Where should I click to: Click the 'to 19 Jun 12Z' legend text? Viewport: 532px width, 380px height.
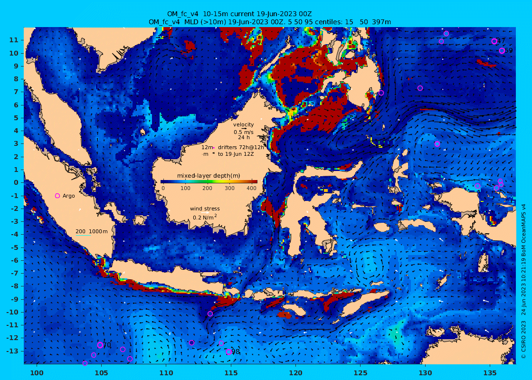(236, 154)
